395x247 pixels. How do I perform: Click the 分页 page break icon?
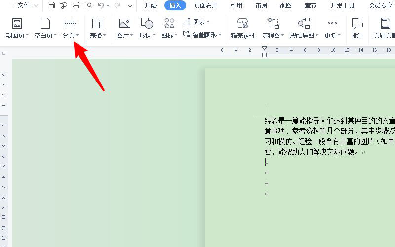(70, 23)
